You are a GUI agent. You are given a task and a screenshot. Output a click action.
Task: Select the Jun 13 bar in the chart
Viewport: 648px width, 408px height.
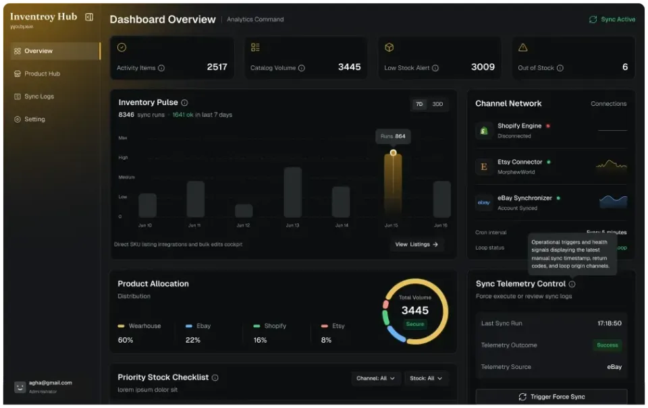coord(292,192)
